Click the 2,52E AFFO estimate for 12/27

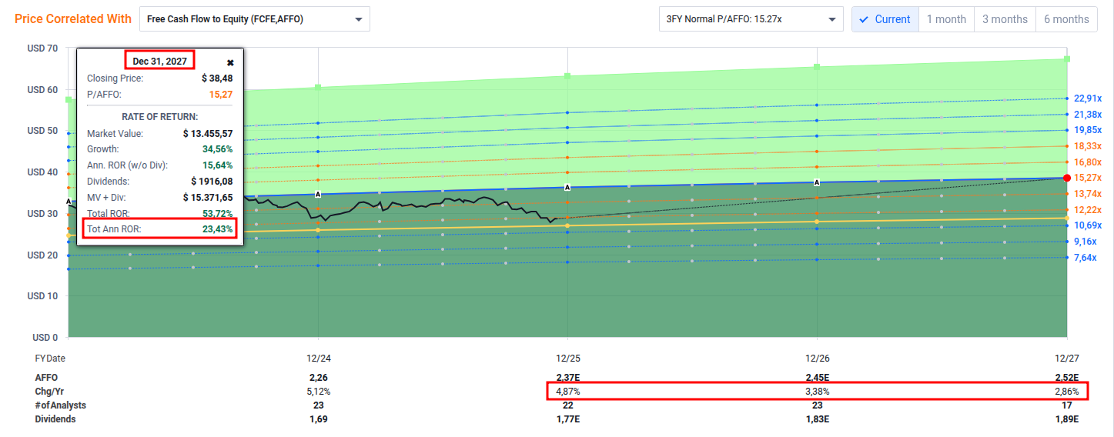click(1066, 378)
